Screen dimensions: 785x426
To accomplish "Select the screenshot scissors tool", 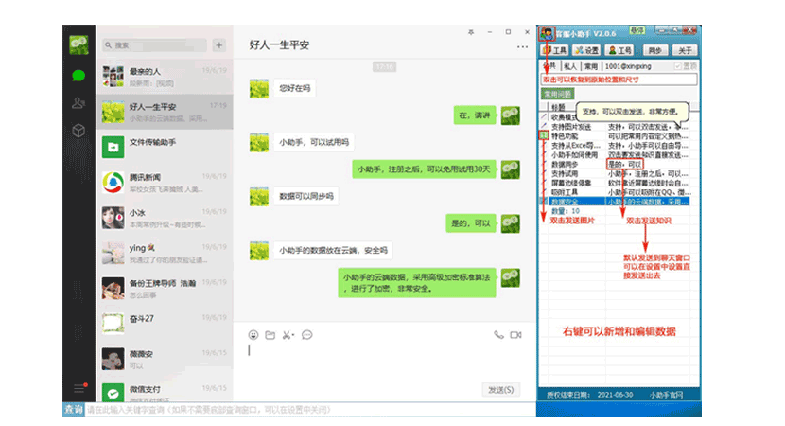I will click(x=288, y=335).
